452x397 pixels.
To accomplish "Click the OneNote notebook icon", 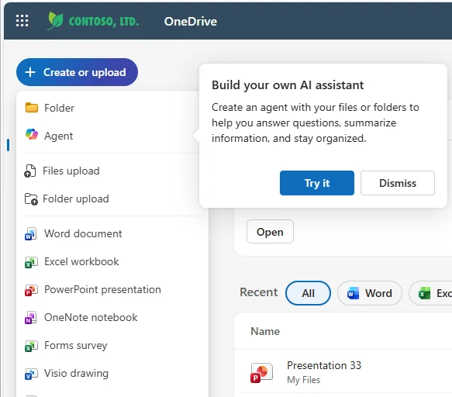I will (x=30, y=318).
